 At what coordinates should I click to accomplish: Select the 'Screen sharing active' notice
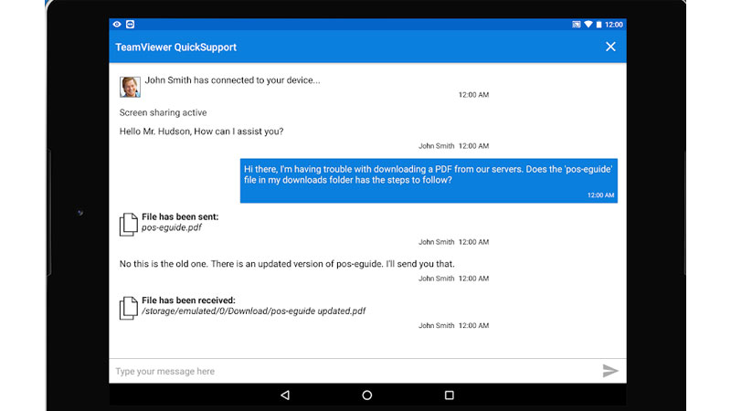coord(163,112)
